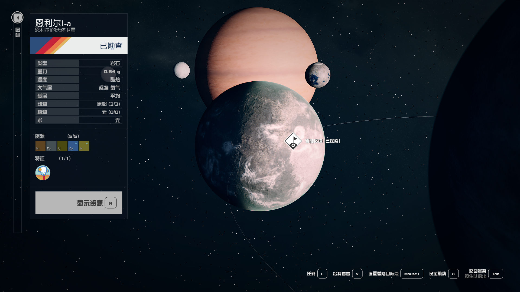This screenshot has width=520, height=292.
Task: Click the 资源 (5/5) heading
Action: click(57, 136)
